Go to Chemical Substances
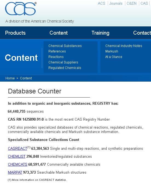The height and width of the screenshot is (183, 151). pos(65,46)
